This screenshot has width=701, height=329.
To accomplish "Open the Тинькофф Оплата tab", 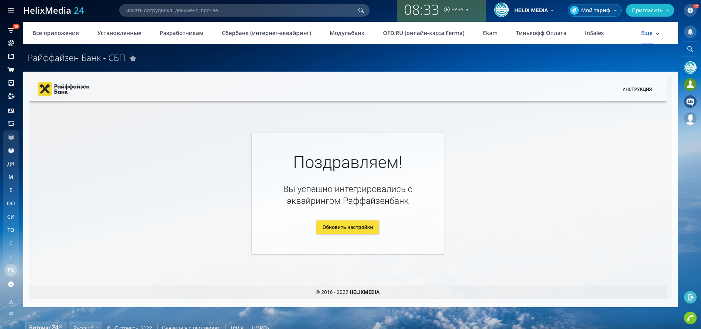I will coord(541,33).
